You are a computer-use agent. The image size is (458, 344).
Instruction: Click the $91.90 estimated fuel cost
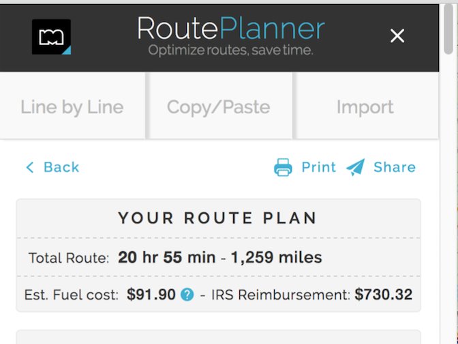coord(151,295)
